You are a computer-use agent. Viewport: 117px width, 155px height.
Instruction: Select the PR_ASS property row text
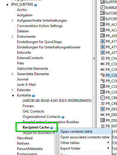point(111,36)
